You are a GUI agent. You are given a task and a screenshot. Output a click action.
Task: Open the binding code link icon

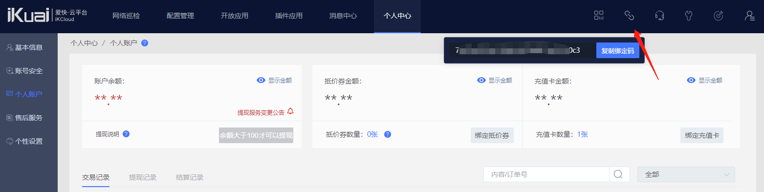click(x=629, y=16)
